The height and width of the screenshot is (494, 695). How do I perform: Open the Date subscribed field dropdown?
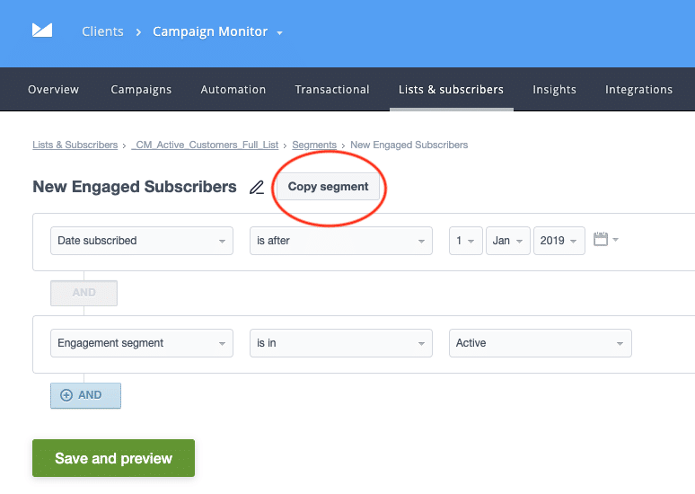click(x=141, y=241)
